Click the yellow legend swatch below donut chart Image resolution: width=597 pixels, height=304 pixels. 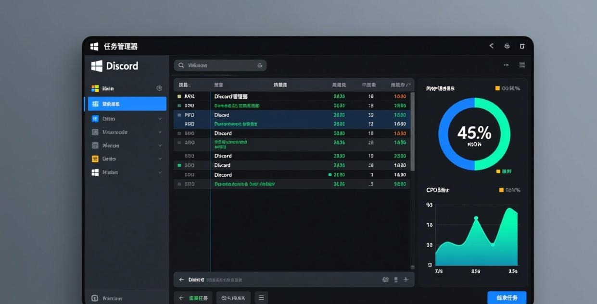pos(498,171)
